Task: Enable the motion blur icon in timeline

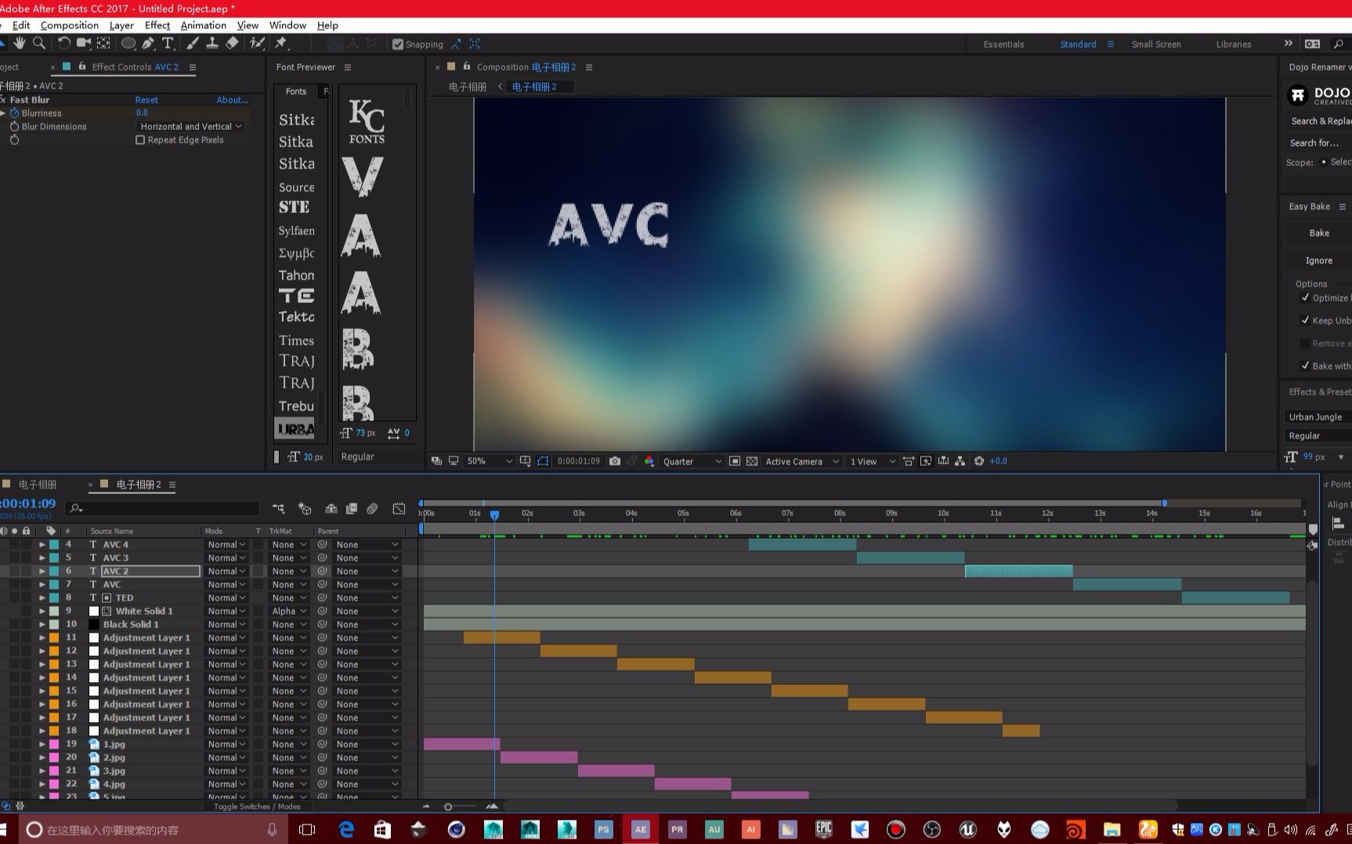Action: coord(372,509)
